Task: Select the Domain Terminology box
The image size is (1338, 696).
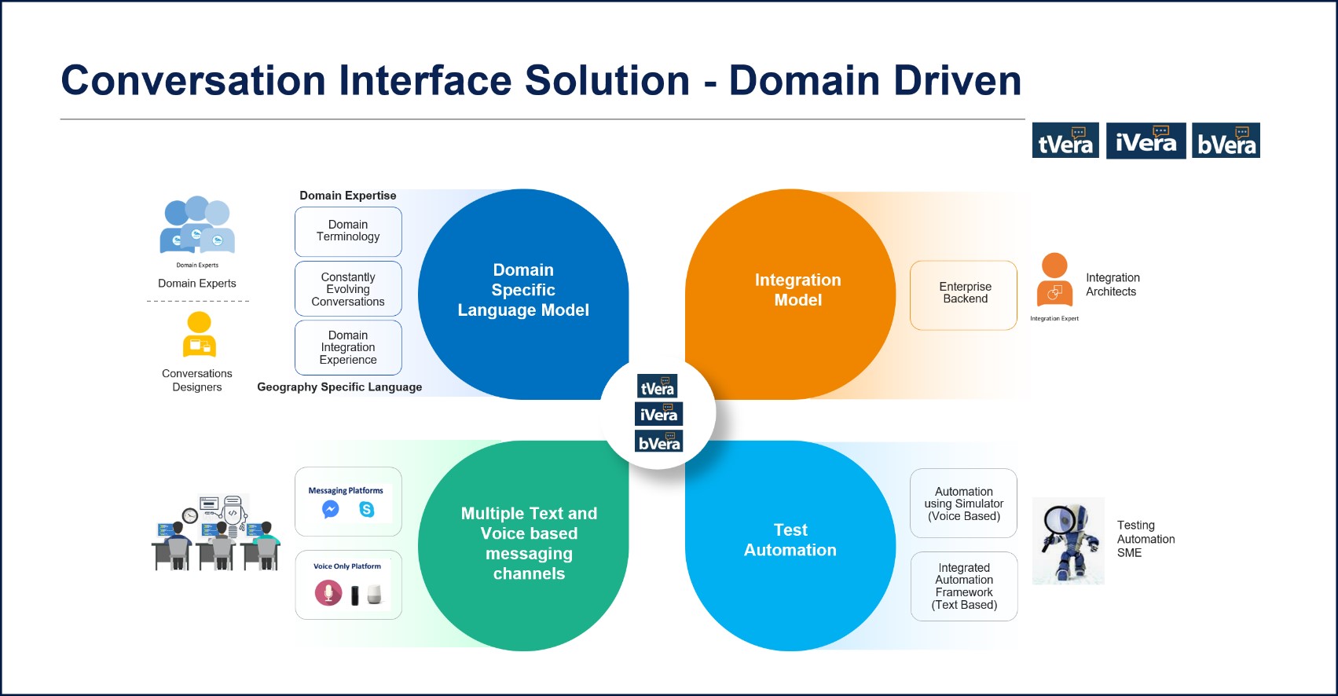Action: 348,231
